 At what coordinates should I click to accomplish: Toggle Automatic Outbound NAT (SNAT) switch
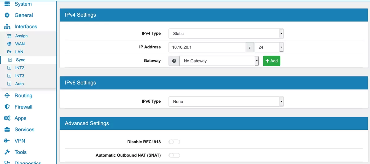tap(174, 155)
